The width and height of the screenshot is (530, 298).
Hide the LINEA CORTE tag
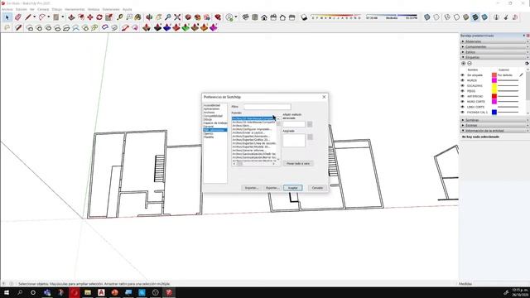(x=463, y=107)
